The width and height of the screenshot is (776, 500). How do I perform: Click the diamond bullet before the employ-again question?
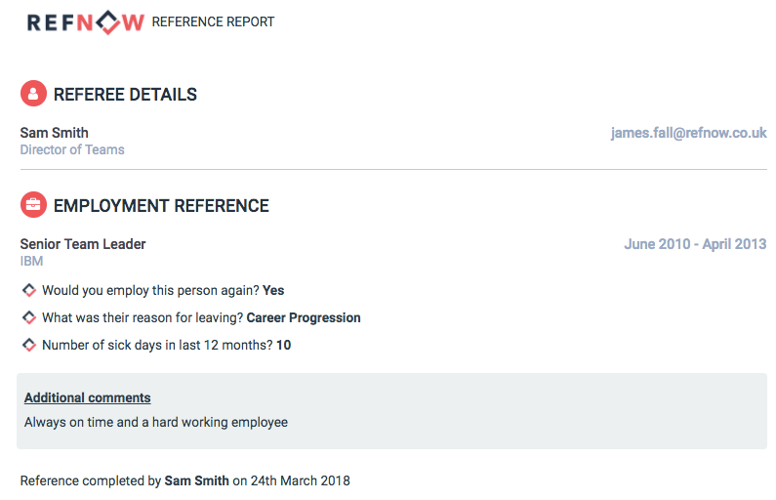click(29, 290)
